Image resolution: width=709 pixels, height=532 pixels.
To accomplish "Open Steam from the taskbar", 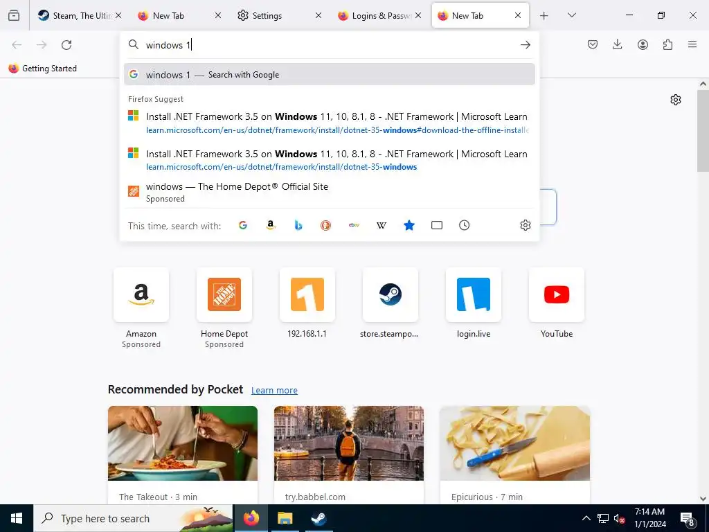I will [318, 518].
